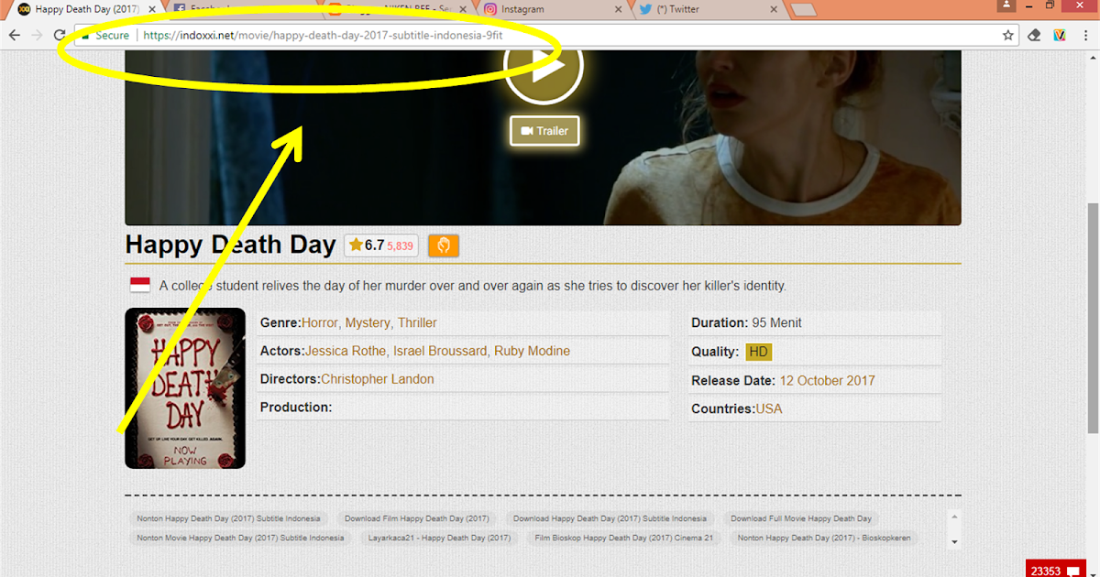Close the Instagram tab
The width and height of the screenshot is (1100, 577).
618,9
